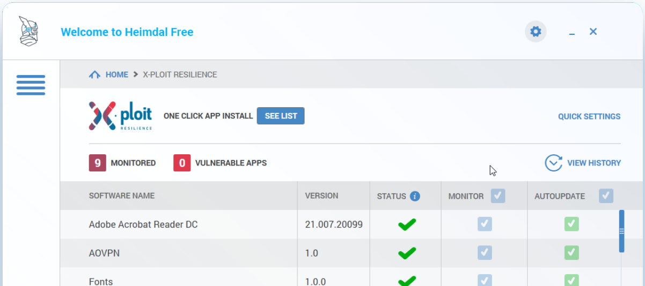Click the STATUS column header label
Screen dimensions: 645x286
pos(392,196)
